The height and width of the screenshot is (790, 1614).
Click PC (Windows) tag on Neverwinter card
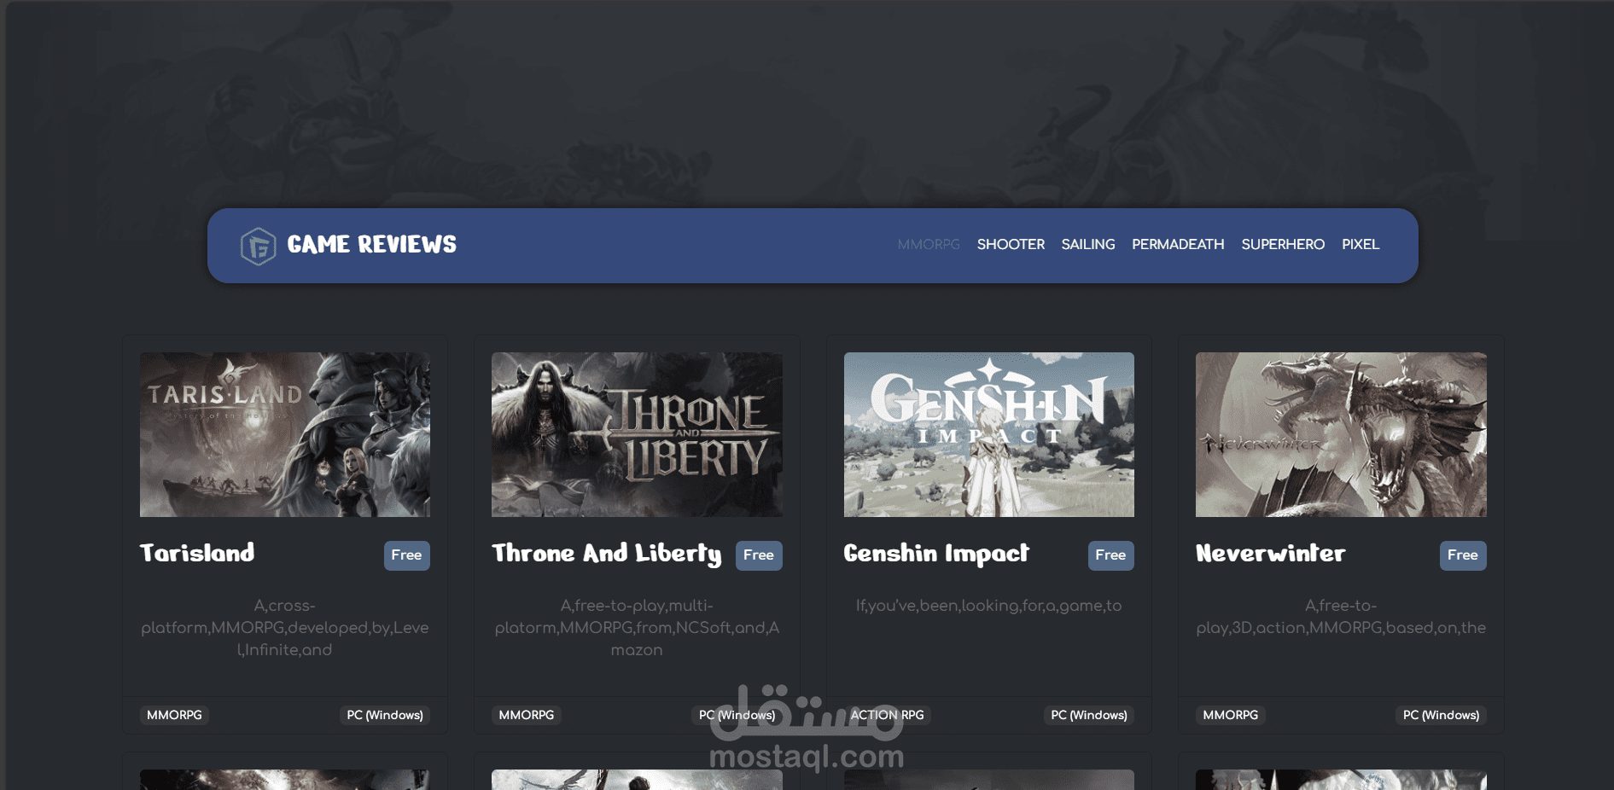1442,715
